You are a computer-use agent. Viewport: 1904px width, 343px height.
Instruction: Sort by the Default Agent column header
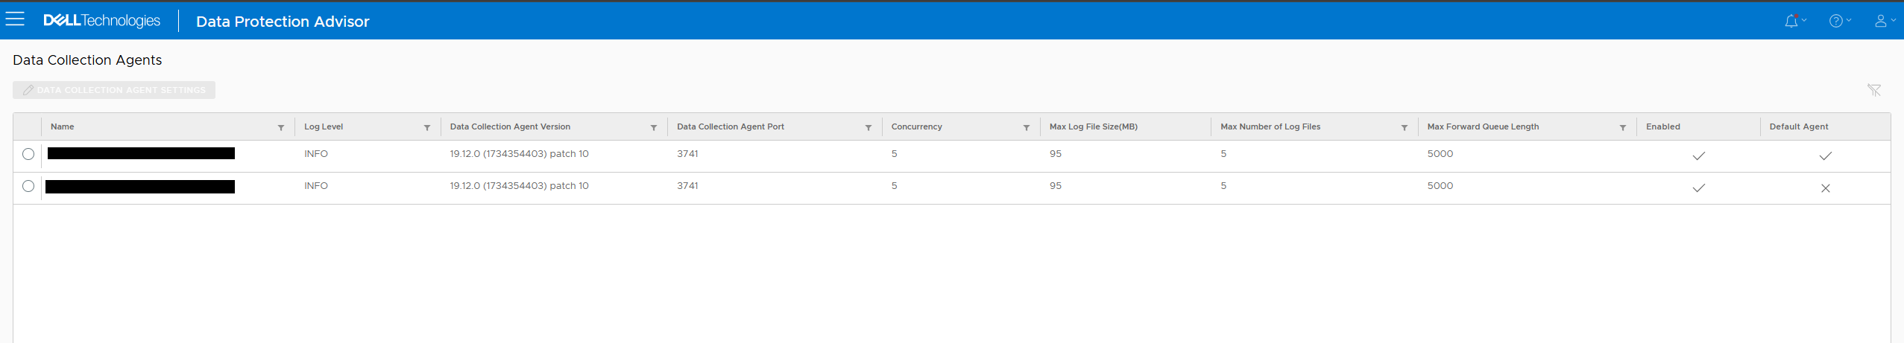pos(1799,126)
